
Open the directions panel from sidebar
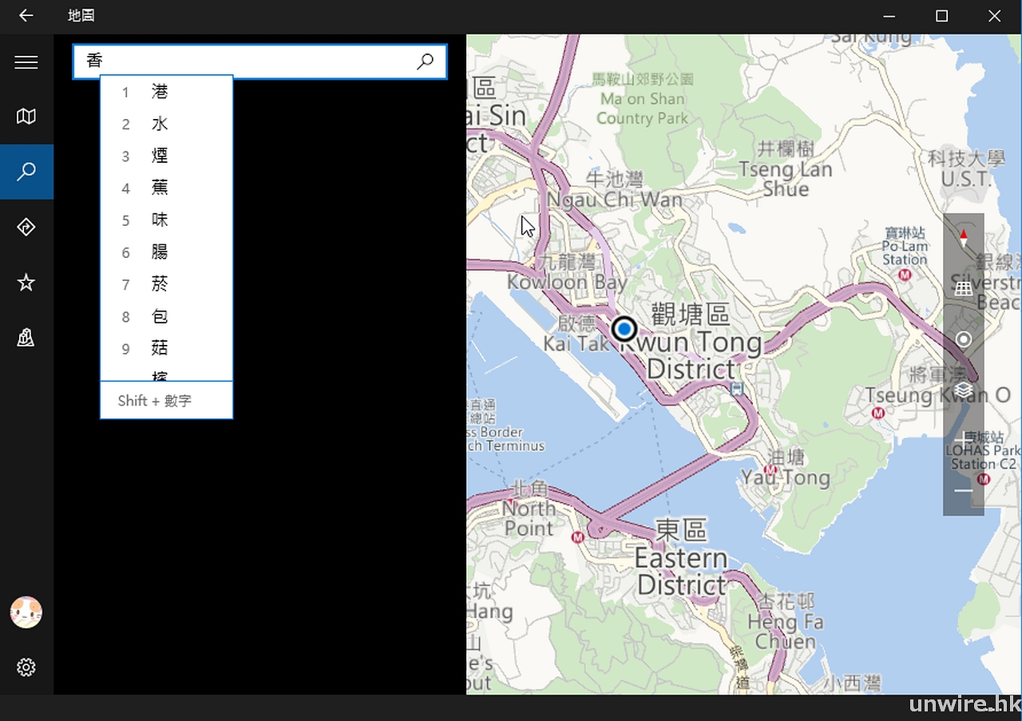(26, 227)
